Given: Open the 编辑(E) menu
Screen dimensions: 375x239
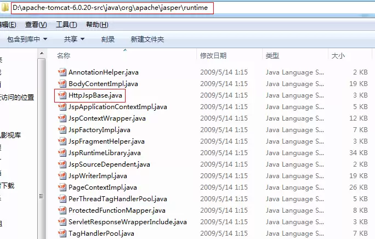Looking at the screenshot, I should 8,25.
